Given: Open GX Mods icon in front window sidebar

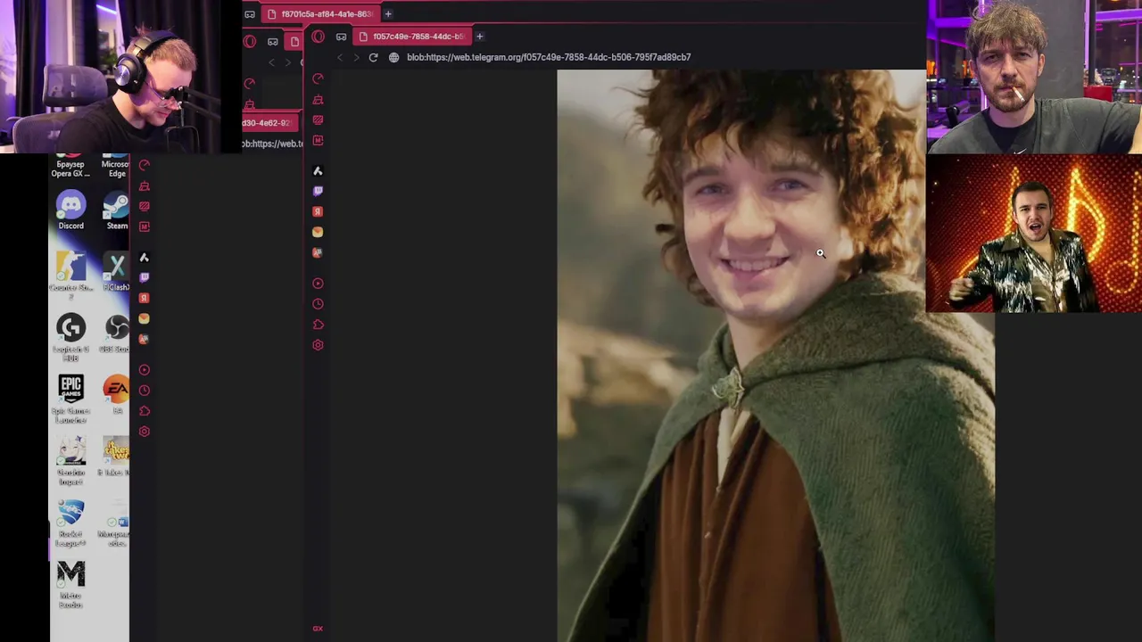Looking at the screenshot, I should tap(318, 140).
